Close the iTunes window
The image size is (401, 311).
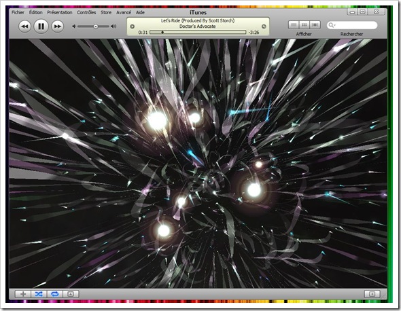coord(377,12)
